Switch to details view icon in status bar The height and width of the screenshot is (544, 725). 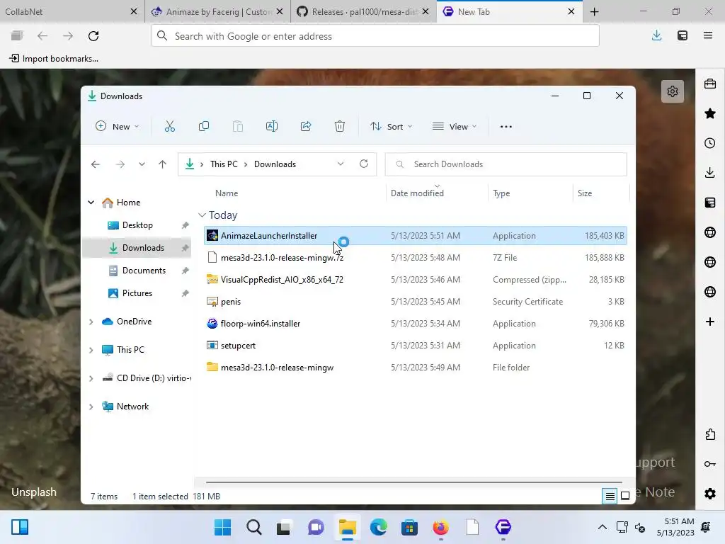tap(610, 496)
